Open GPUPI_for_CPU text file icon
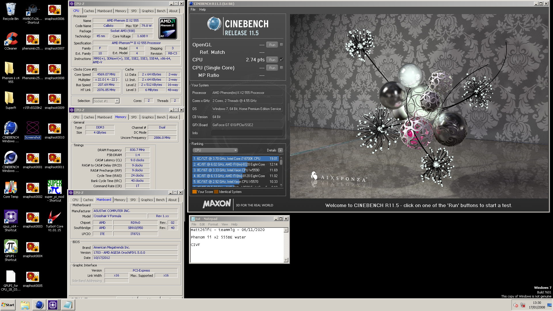Image resolution: width=553 pixels, height=311 pixels. 11,280
